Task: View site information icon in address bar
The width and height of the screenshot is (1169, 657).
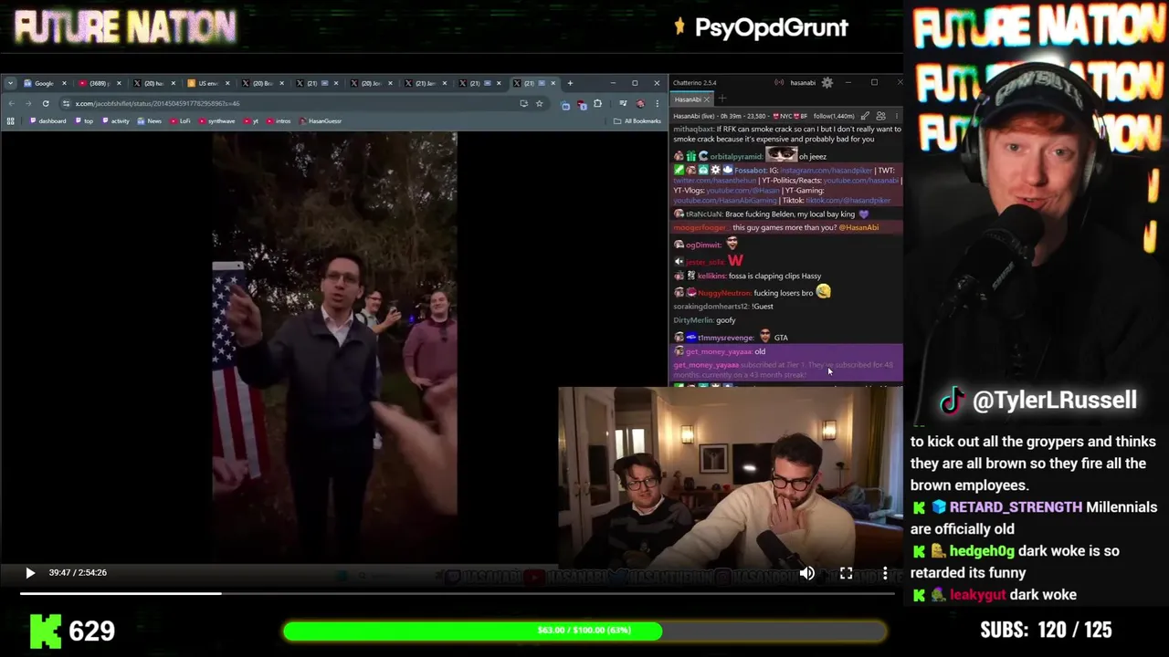Action: coord(66,103)
